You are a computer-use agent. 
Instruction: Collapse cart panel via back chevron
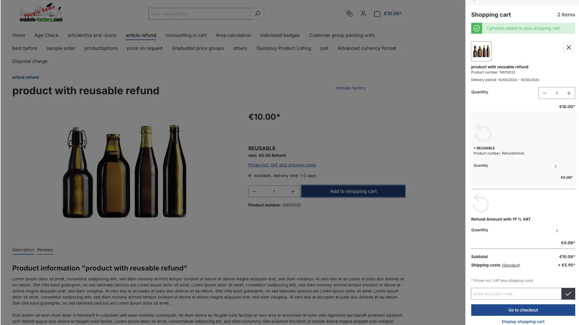coord(473,2)
